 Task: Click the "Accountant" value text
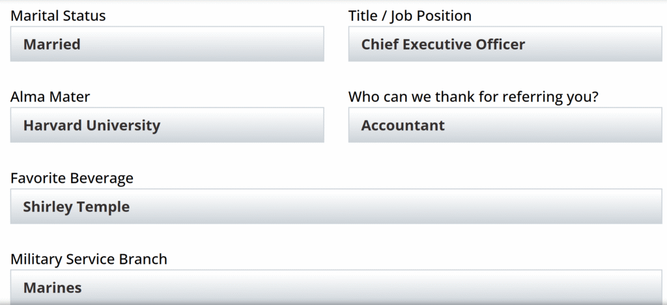click(x=403, y=125)
